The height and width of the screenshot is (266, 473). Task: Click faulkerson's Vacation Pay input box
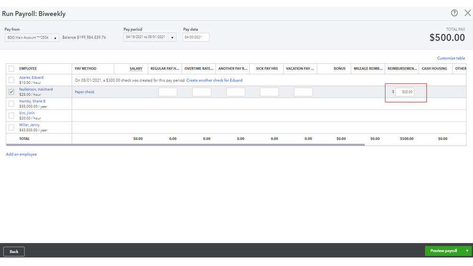coord(303,92)
